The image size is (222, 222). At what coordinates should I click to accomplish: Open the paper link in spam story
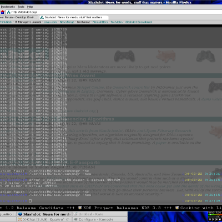click(162, 143)
